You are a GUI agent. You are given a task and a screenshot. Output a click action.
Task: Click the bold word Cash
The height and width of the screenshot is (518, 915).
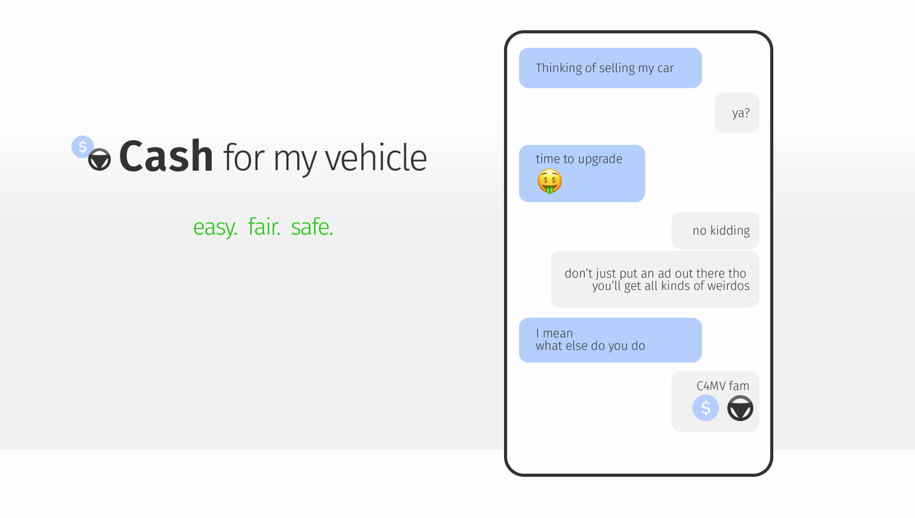(x=166, y=157)
